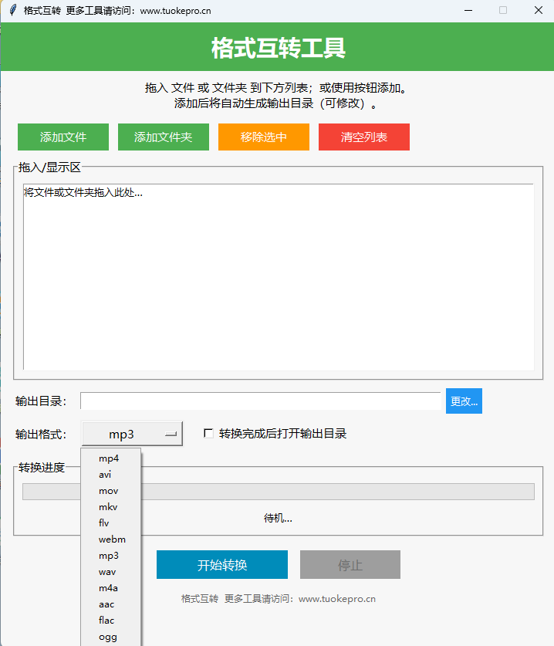Viewport: 554px width, 646px height.
Task: Click inside the file drop list area
Action: click(278, 278)
